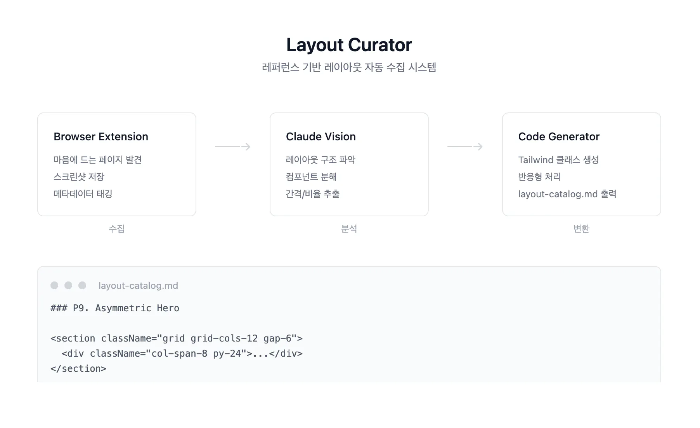This screenshot has height=428, width=700.
Task: Click the Tailwind 클래스 생성 item
Action: click(558, 160)
